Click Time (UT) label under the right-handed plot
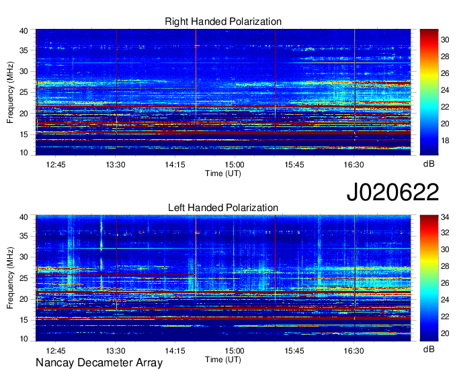The image size is (457, 371). (x=223, y=173)
